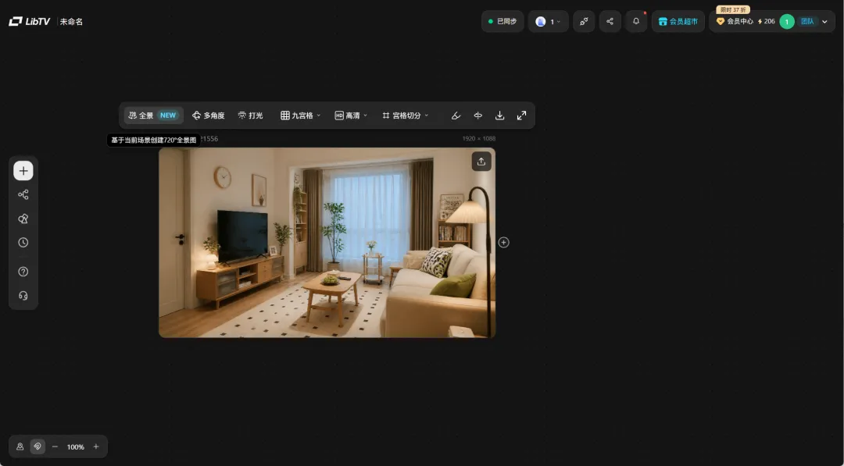Open the history clock icon in sidebar

23,243
